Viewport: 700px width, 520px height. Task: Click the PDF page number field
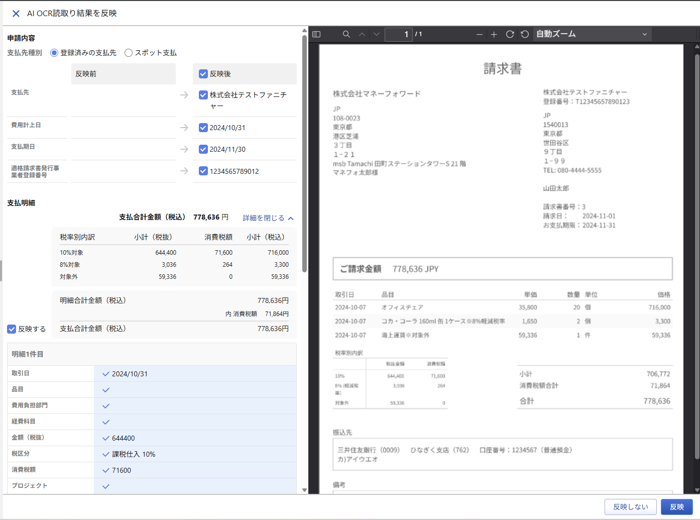pos(398,34)
